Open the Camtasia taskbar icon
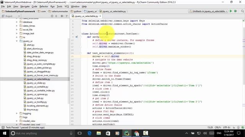245x137 pixels. point(145,133)
